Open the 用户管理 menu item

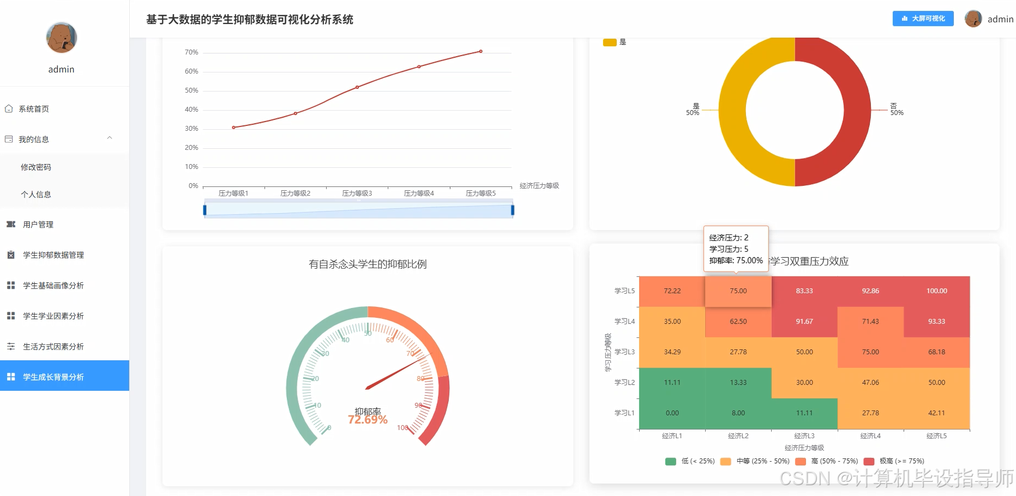click(64, 224)
